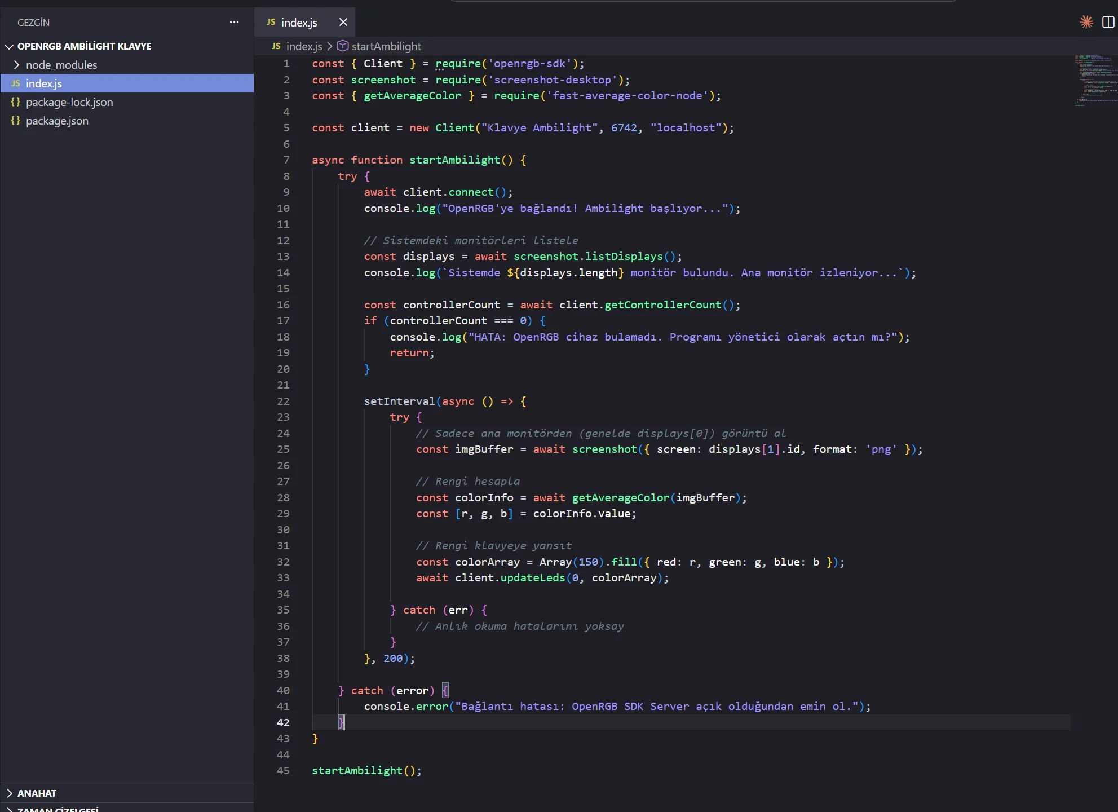Click the split editor layout icon
1118x812 pixels.
pyautogui.click(x=1108, y=22)
